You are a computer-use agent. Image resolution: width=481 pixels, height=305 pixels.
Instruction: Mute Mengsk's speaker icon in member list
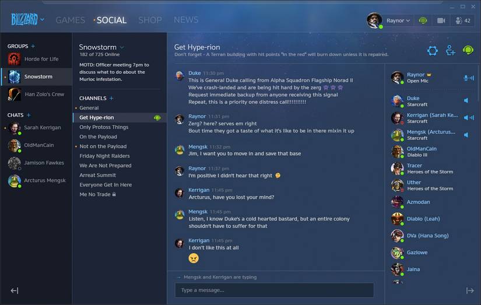point(466,135)
